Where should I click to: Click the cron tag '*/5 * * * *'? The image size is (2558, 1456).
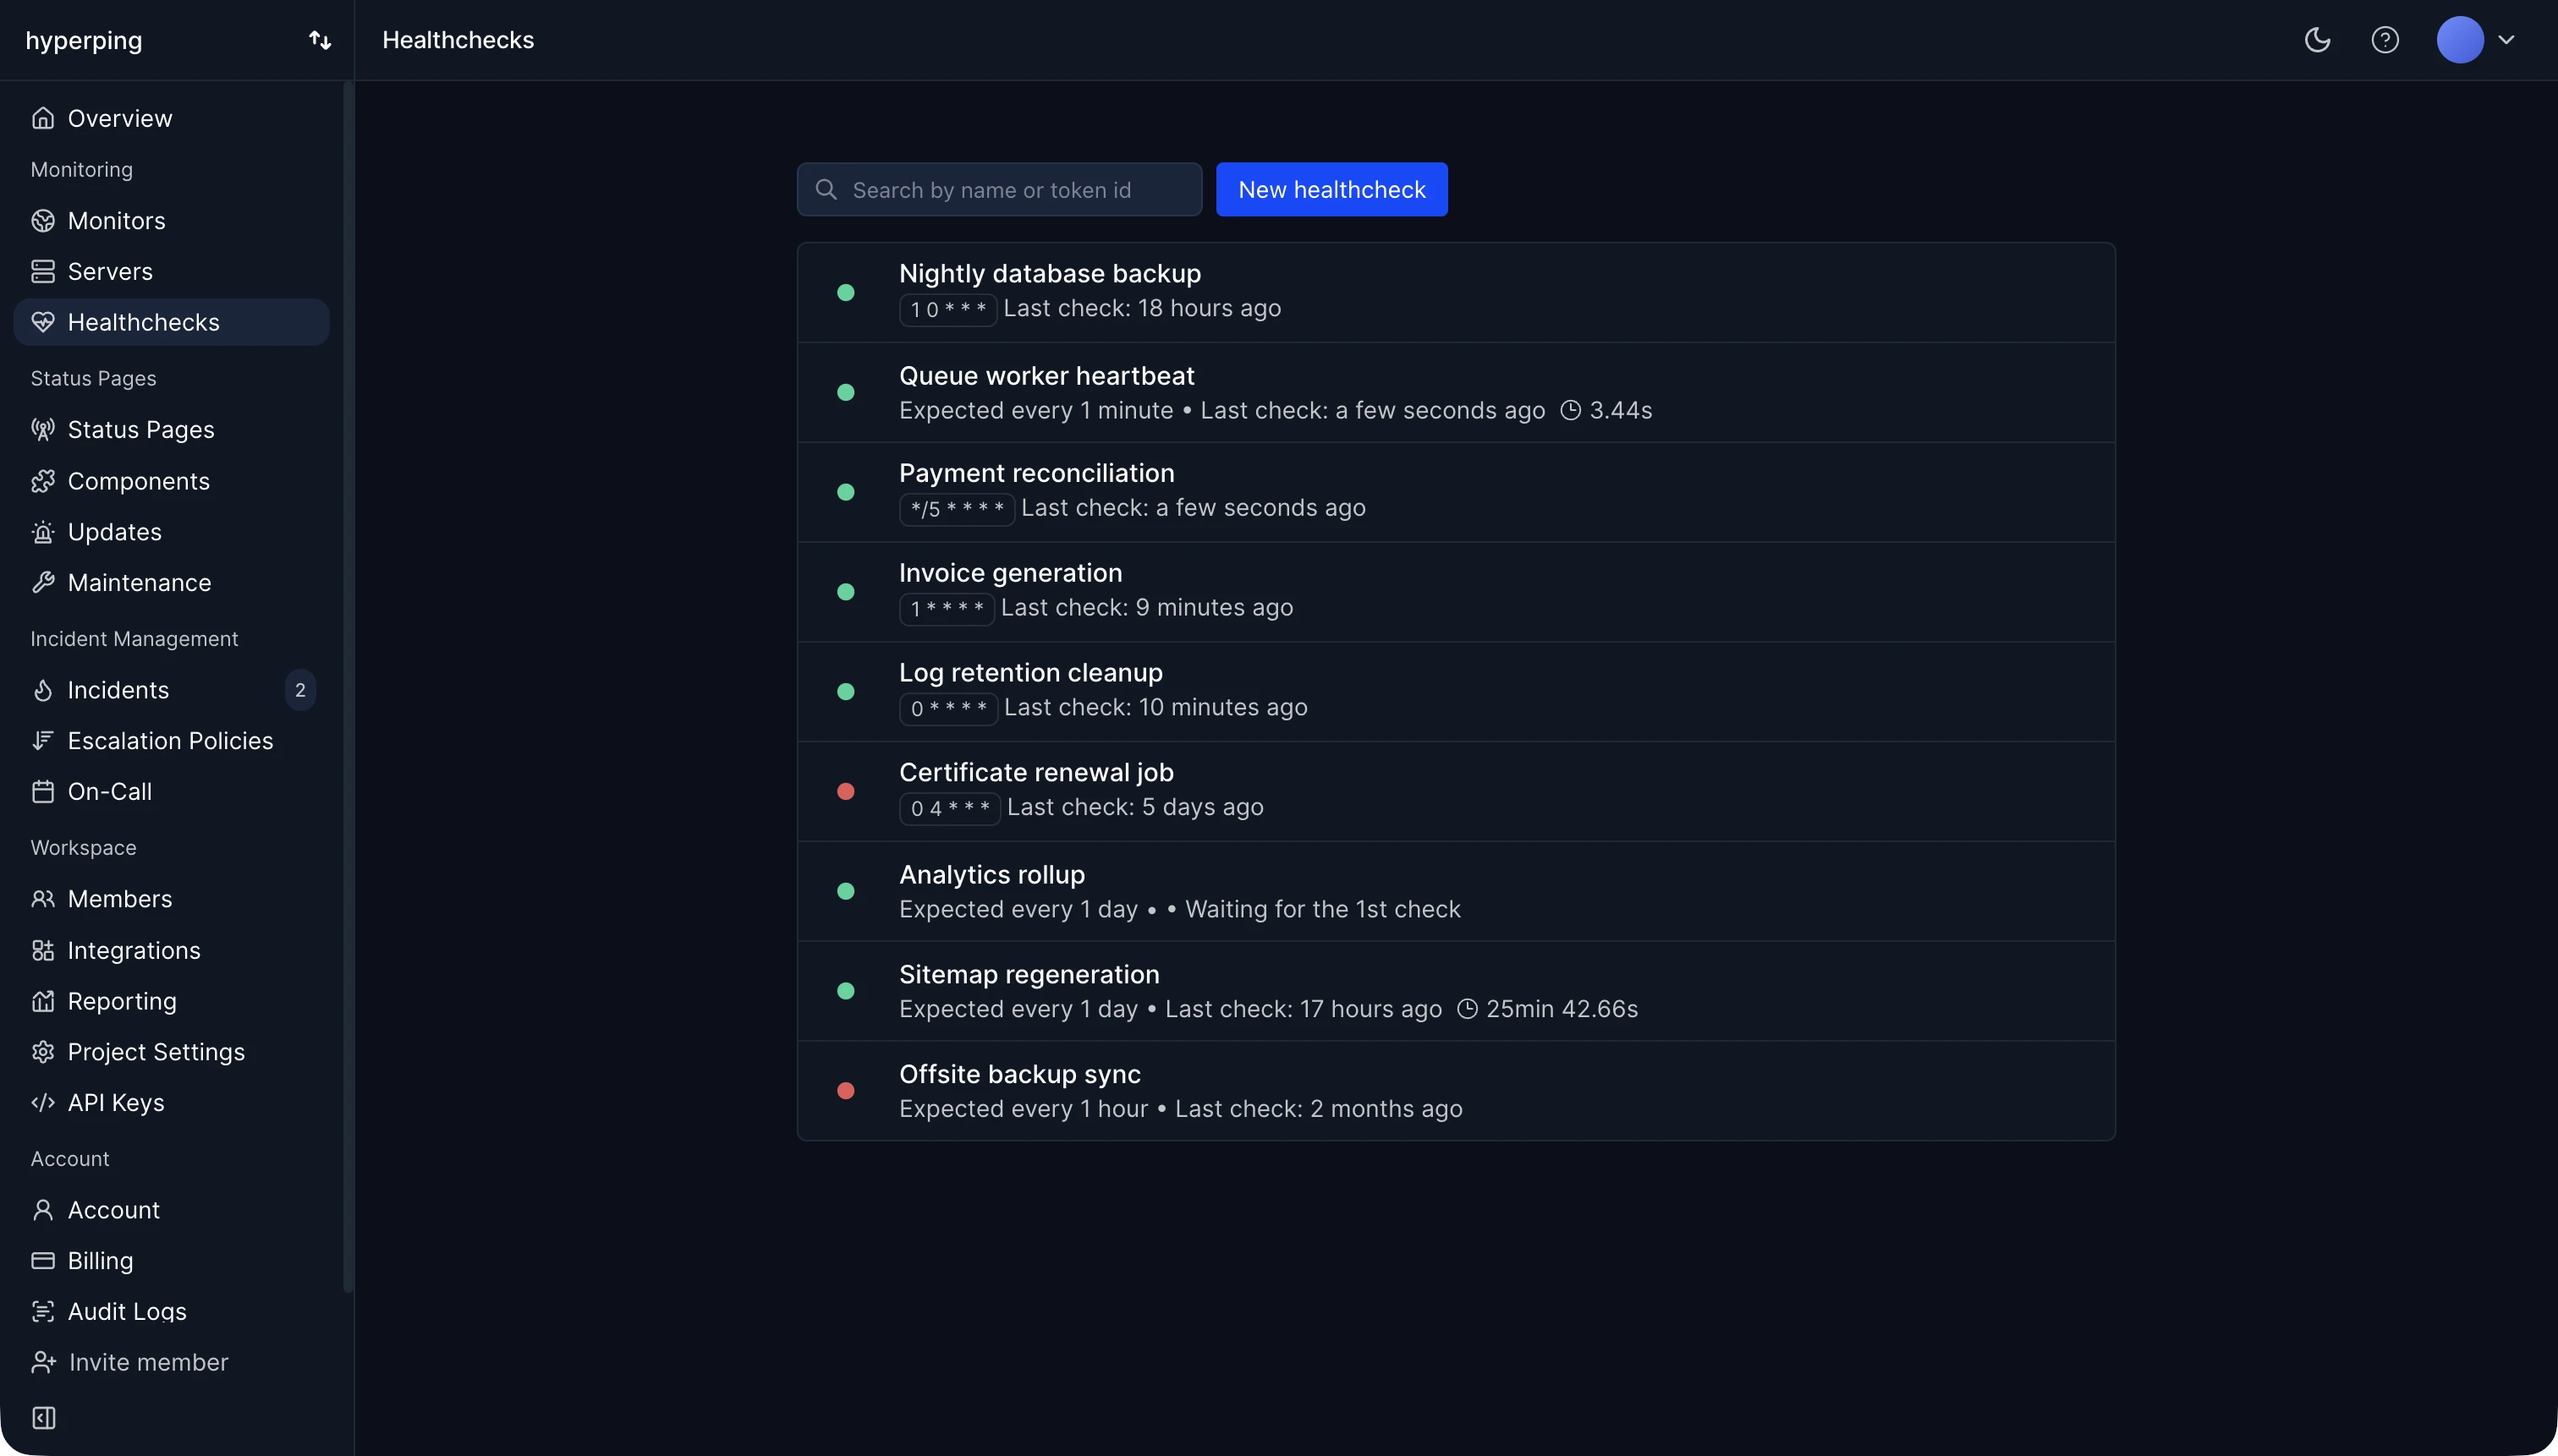click(958, 509)
